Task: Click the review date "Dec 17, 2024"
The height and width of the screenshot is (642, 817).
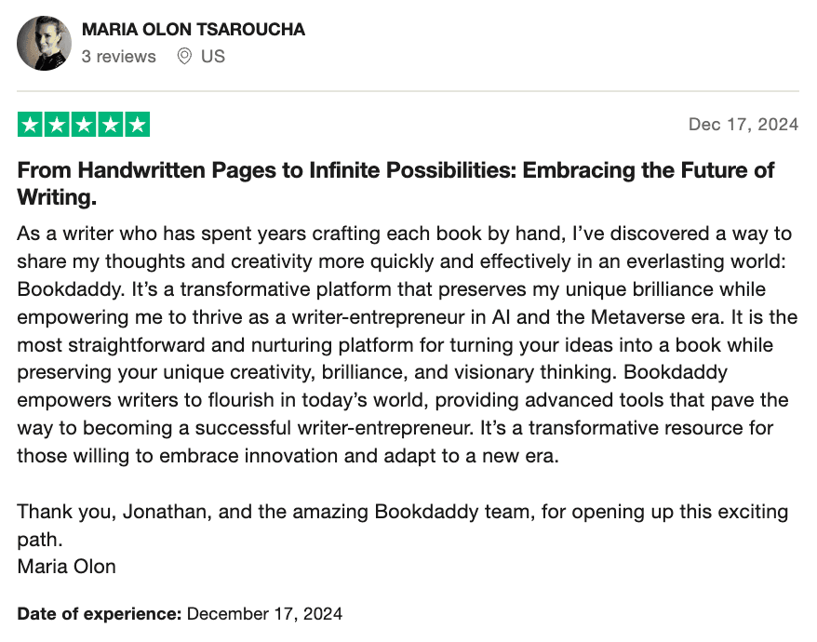Action: [743, 125]
